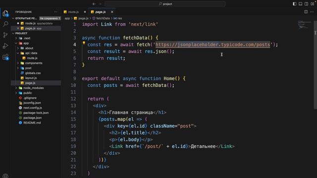Click 'Главная страница' heading text on line 14
The width and height of the screenshot is (317, 178).
(x=131, y=112)
